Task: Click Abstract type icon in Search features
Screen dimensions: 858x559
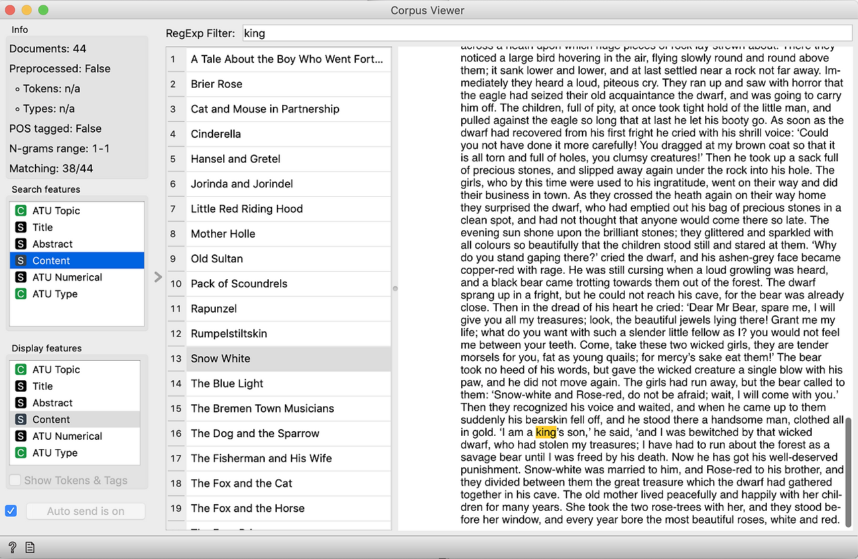Action: (21, 244)
